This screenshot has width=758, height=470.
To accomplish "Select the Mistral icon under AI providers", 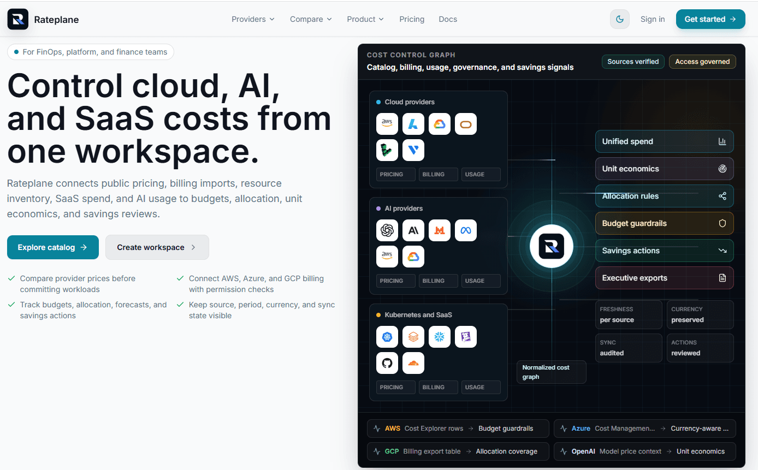I will click(x=440, y=230).
